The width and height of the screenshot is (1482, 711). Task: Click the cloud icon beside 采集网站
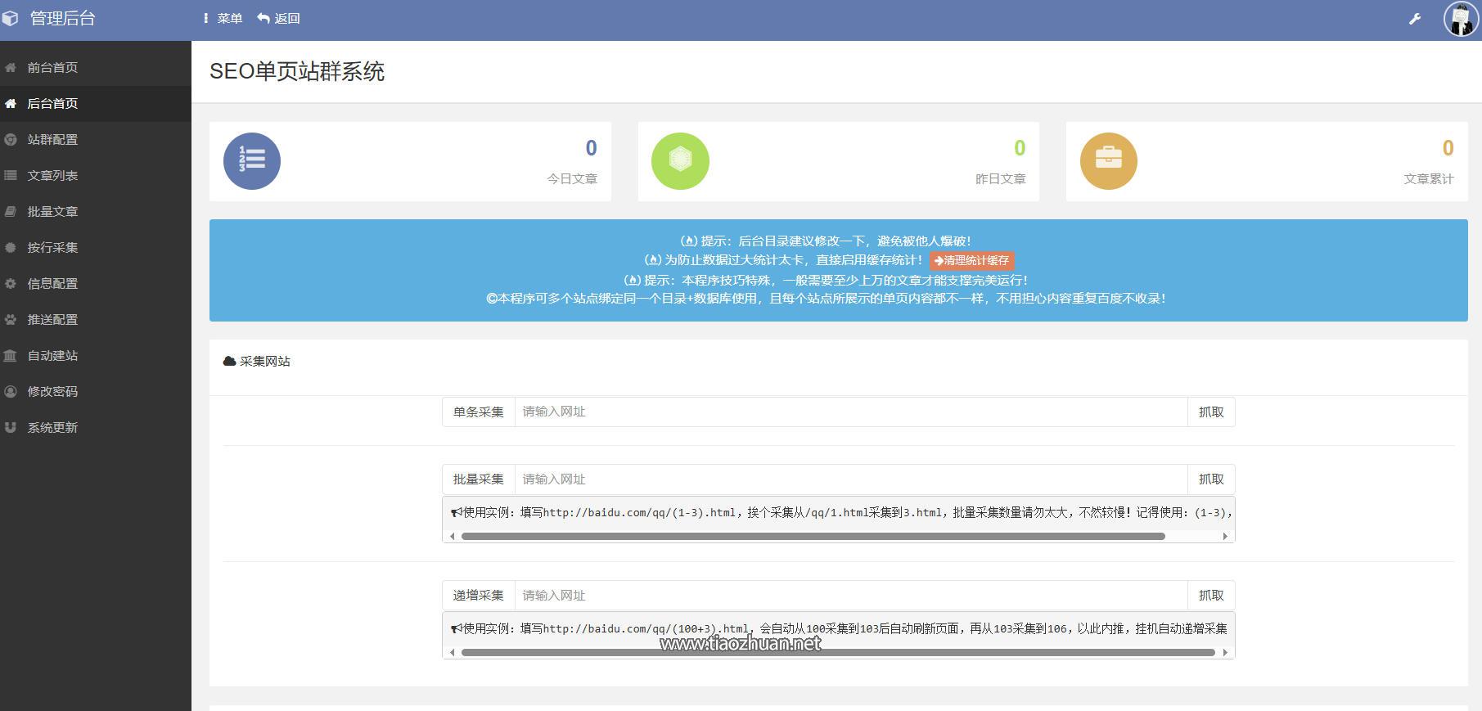tap(229, 361)
